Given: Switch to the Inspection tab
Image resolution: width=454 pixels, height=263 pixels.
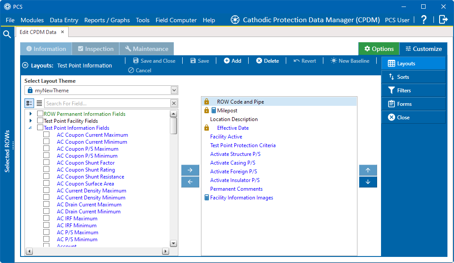Looking at the screenshot, I should coord(96,49).
